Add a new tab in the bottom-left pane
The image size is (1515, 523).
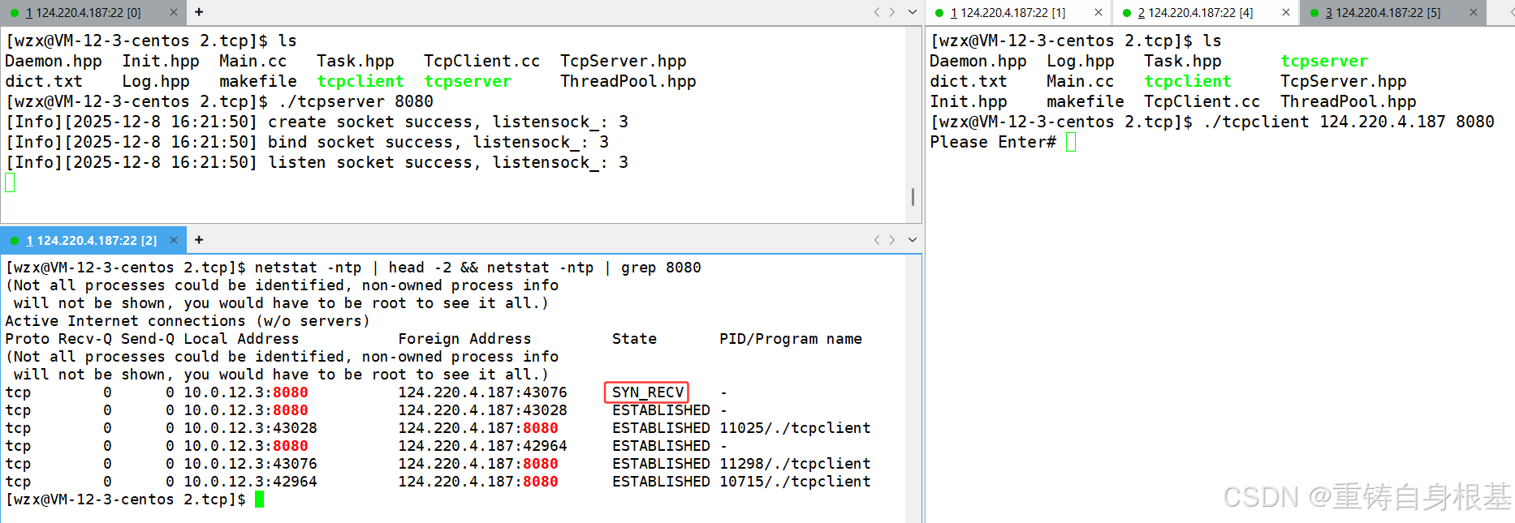click(x=199, y=240)
